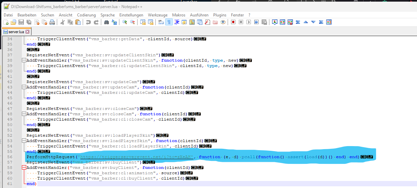This screenshot has width=417, height=188.
Task: Click the Paste clipboard icon
Action: [x=78, y=22]
